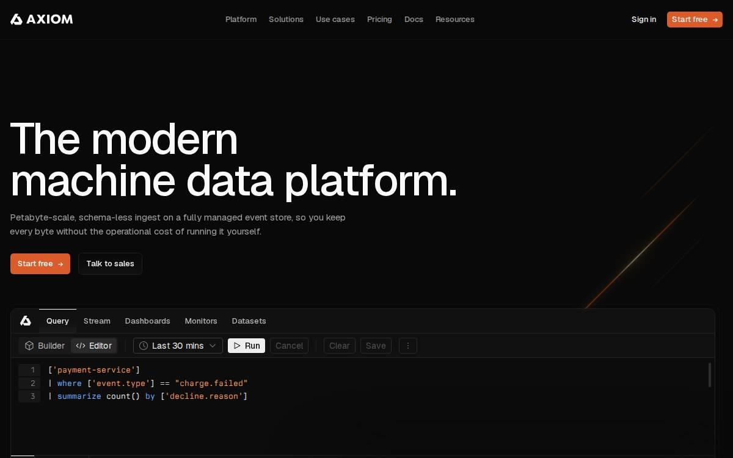Click the code brackets icon beside Editor
733x458 pixels.
(x=81, y=346)
